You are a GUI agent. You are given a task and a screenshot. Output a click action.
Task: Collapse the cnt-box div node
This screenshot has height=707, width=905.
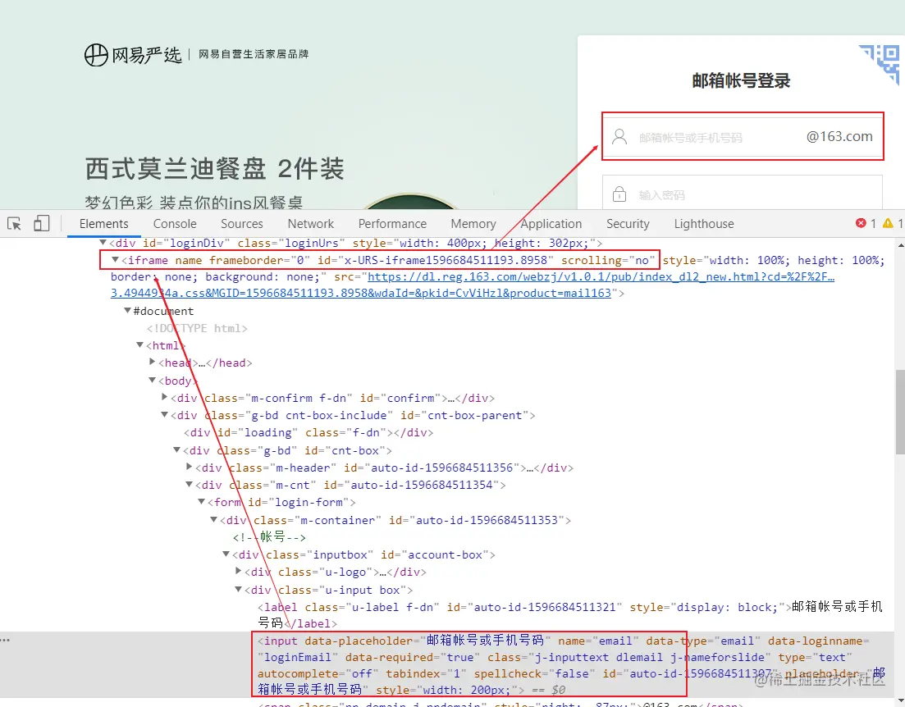pos(177,450)
